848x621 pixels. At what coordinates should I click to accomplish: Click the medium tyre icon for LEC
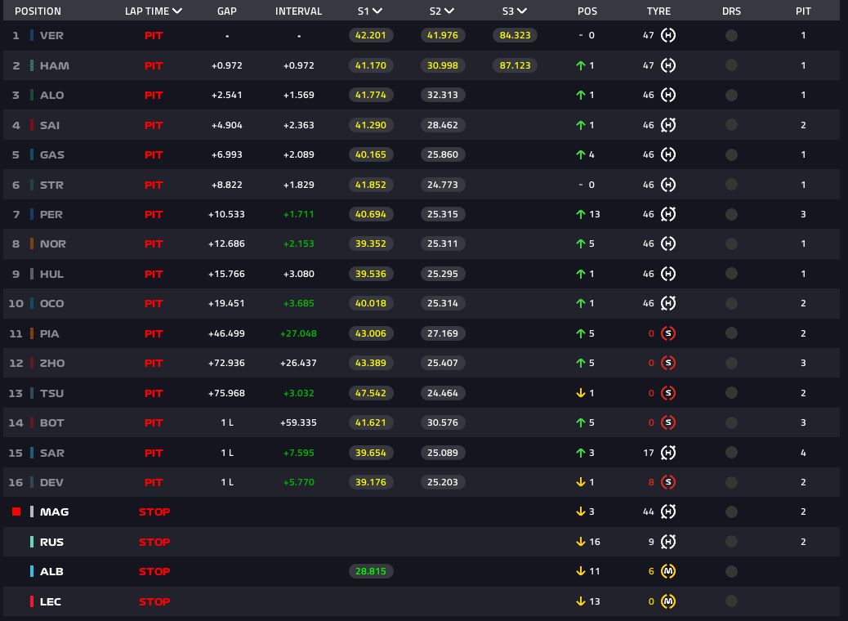pos(668,601)
